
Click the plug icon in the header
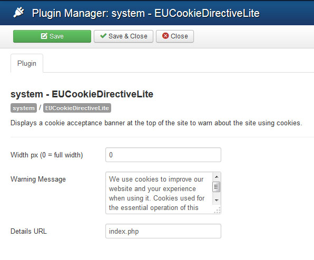click(x=18, y=13)
